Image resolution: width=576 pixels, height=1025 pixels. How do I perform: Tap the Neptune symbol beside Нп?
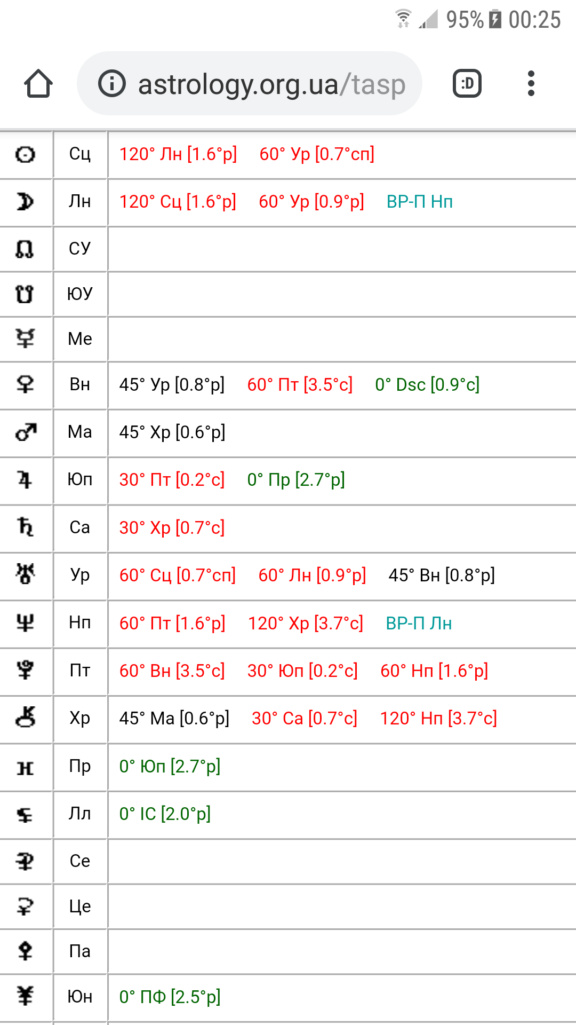click(25, 622)
